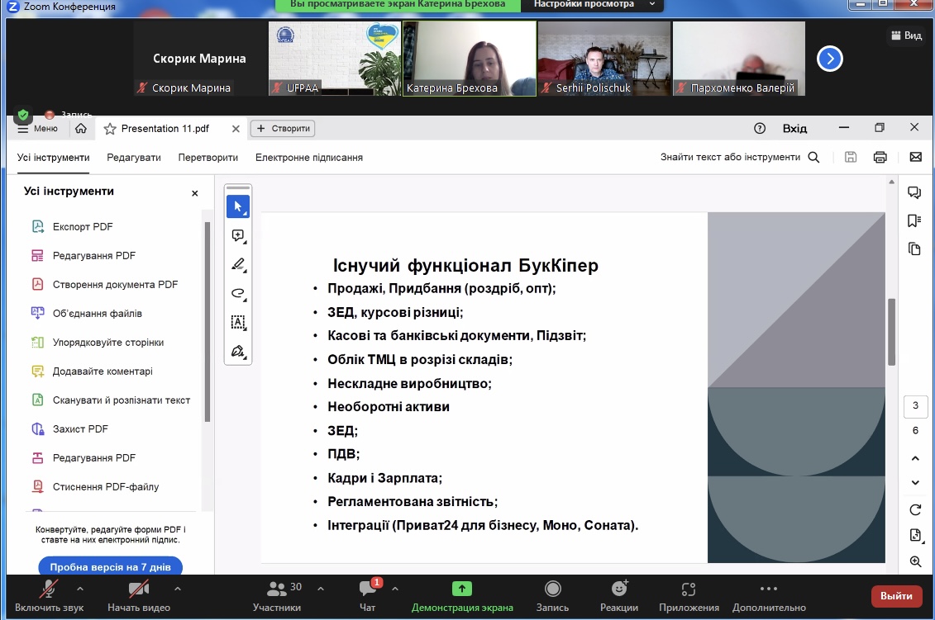Choose the add comment tool
The width and height of the screenshot is (935, 620).
(x=238, y=236)
